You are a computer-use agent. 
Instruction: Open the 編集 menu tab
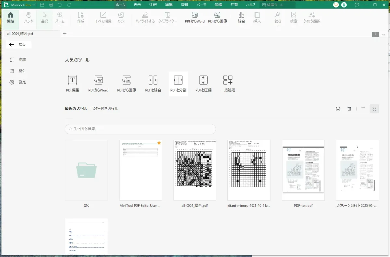click(x=169, y=5)
